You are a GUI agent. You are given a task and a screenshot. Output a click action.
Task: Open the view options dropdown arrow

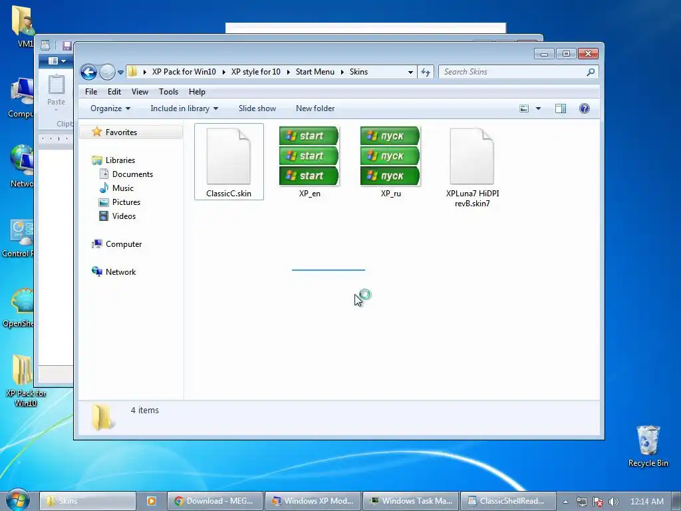click(x=538, y=108)
